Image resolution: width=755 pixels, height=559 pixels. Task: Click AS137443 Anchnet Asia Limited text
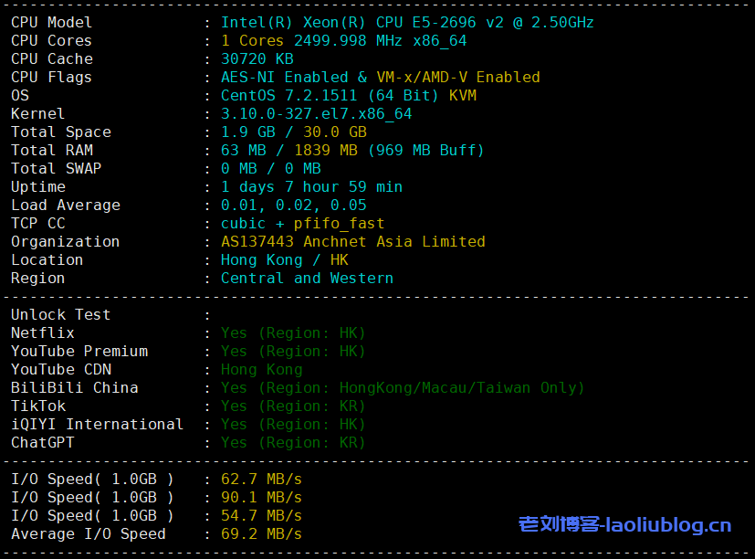click(x=352, y=241)
